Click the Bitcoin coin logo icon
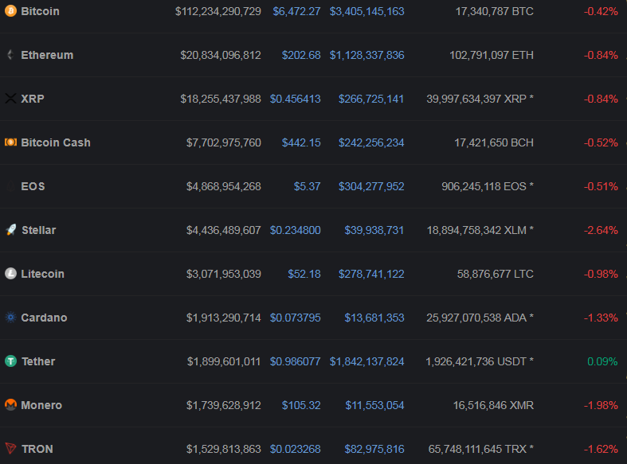The width and height of the screenshot is (627, 464). coord(10,12)
